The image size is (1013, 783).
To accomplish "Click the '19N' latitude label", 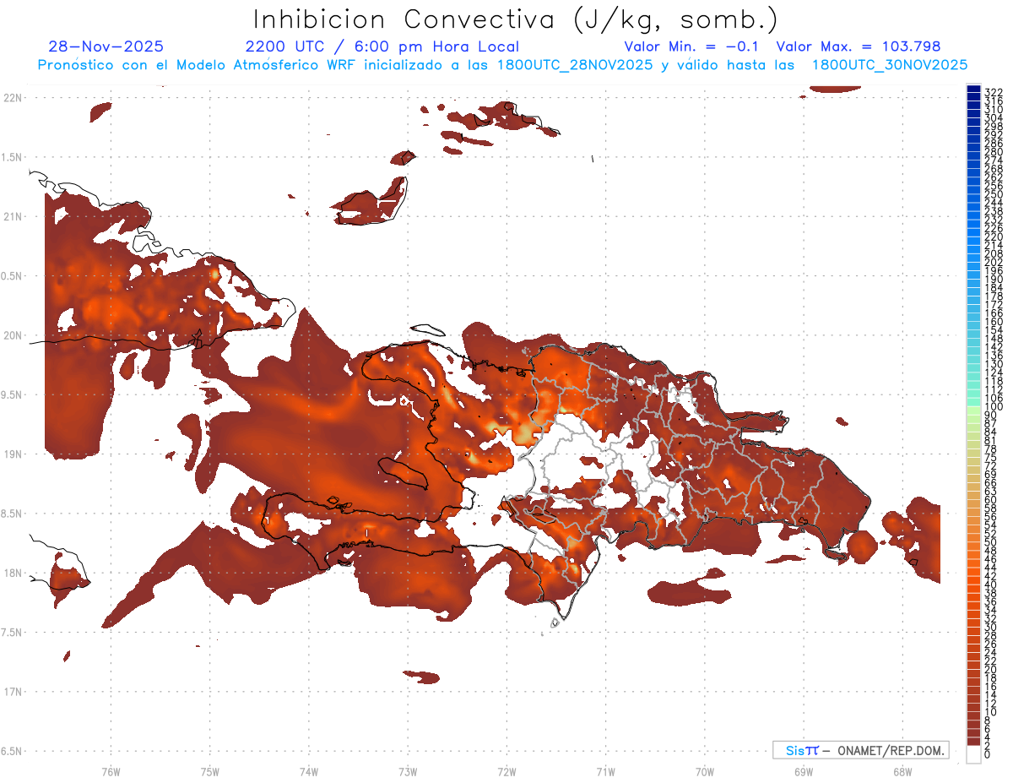I will click(x=13, y=454).
